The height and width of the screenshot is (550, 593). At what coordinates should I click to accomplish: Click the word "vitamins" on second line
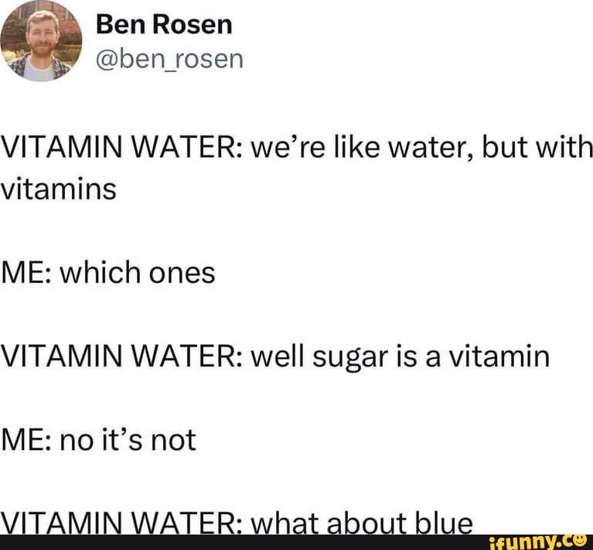[x=58, y=189]
